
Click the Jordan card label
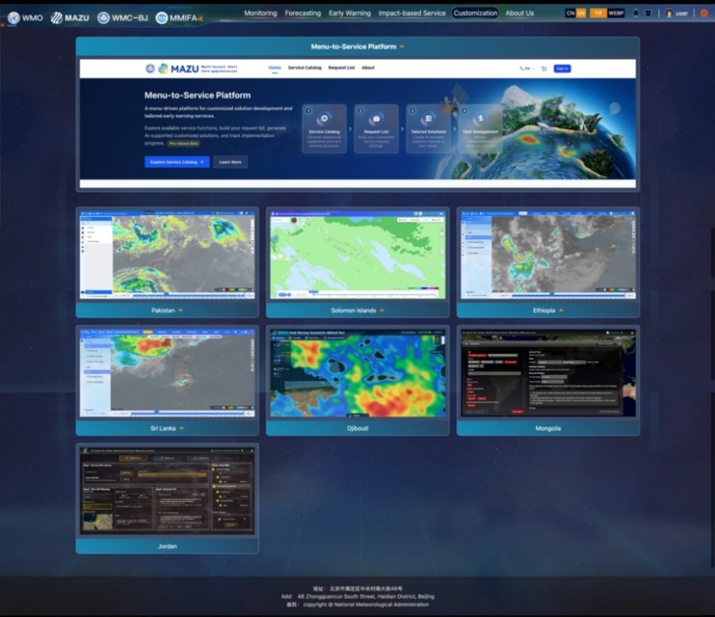pyautogui.click(x=168, y=546)
